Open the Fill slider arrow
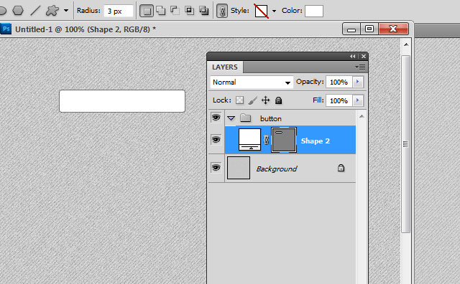 (358, 100)
